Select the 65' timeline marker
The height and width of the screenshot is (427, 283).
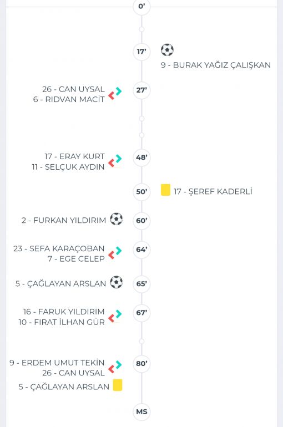tap(141, 284)
